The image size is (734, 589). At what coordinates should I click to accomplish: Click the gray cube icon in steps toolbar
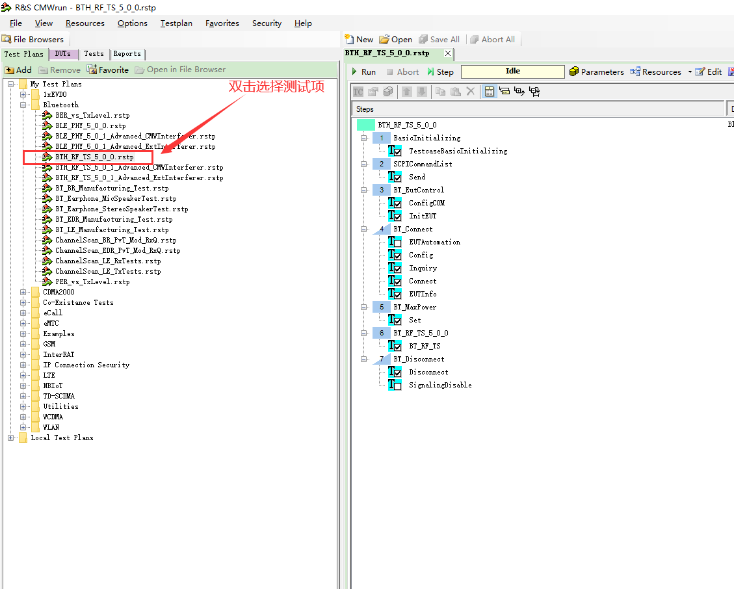pos(388,92)
